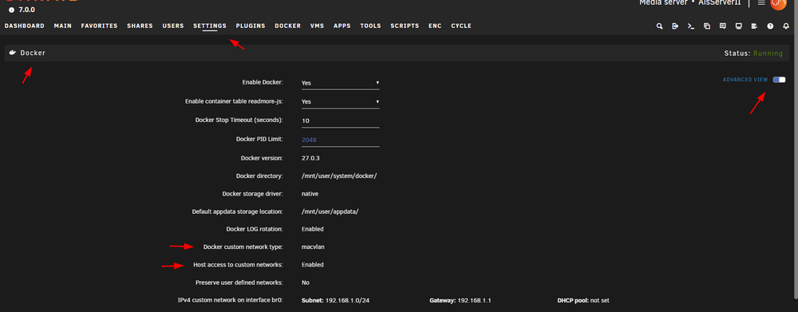
Task: Go to the Tools tab
Action: pos(370,26)
